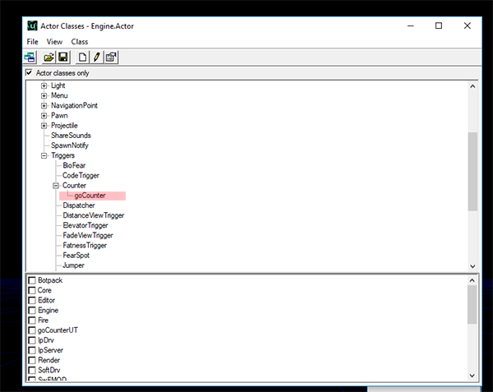Open the Class menu
Screen dimensions: 493x392
pos(80,42)
